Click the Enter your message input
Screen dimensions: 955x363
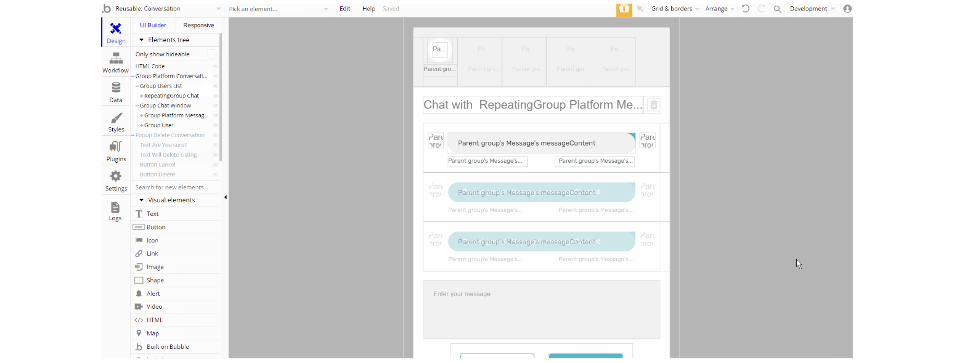coord(541,310)
